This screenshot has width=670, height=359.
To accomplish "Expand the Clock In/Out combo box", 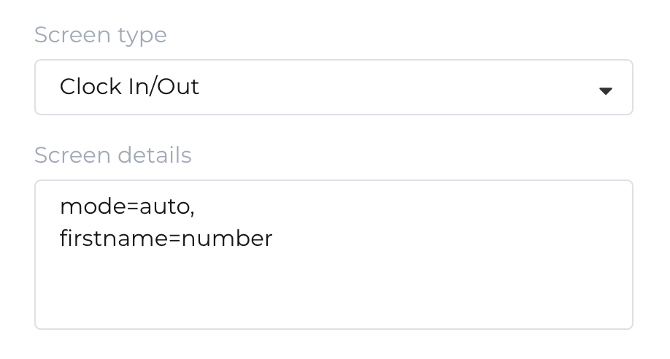I will point(438,88).
